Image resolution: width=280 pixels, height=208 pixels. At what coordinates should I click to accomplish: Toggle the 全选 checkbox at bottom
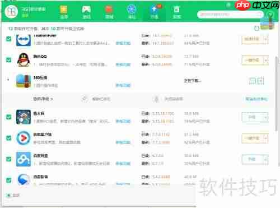(x=8, y=195)
